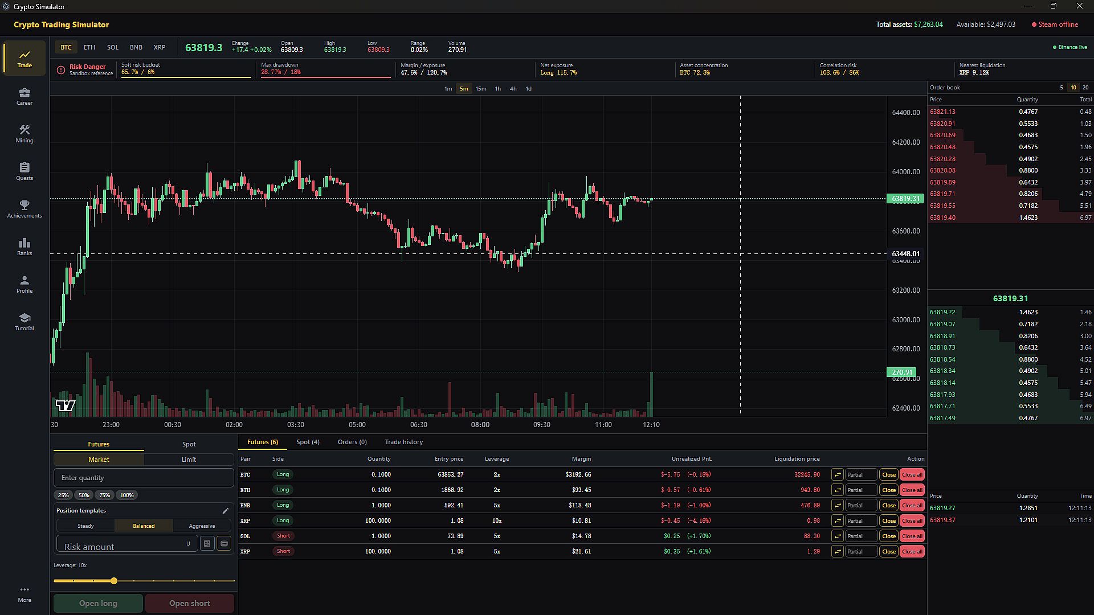Switch to the SOL pair
This screenshot has width=1094, height=615.
pyautogui.click(x=113, y=47)
